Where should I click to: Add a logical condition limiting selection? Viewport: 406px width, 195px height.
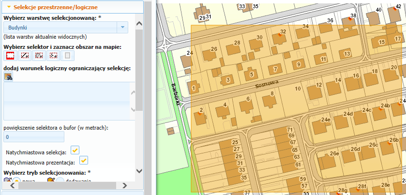(8, 77)
